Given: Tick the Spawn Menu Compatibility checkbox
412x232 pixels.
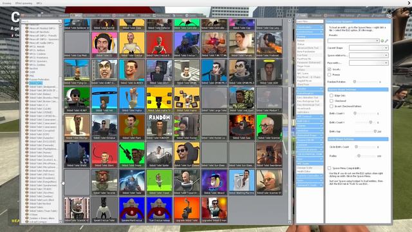Looking at the screenshot, I should click(x=329, y=168).
